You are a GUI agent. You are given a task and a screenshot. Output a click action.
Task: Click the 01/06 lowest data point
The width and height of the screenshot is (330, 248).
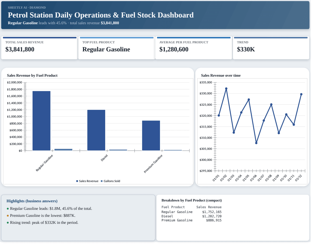[256, 143]
